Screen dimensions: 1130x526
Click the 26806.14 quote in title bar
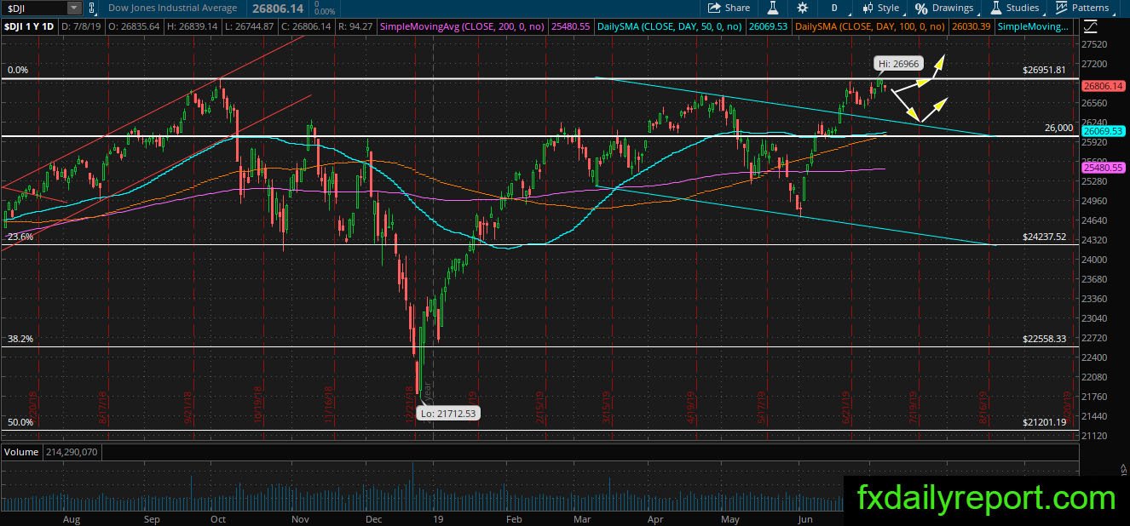click(x=277, y=8)
